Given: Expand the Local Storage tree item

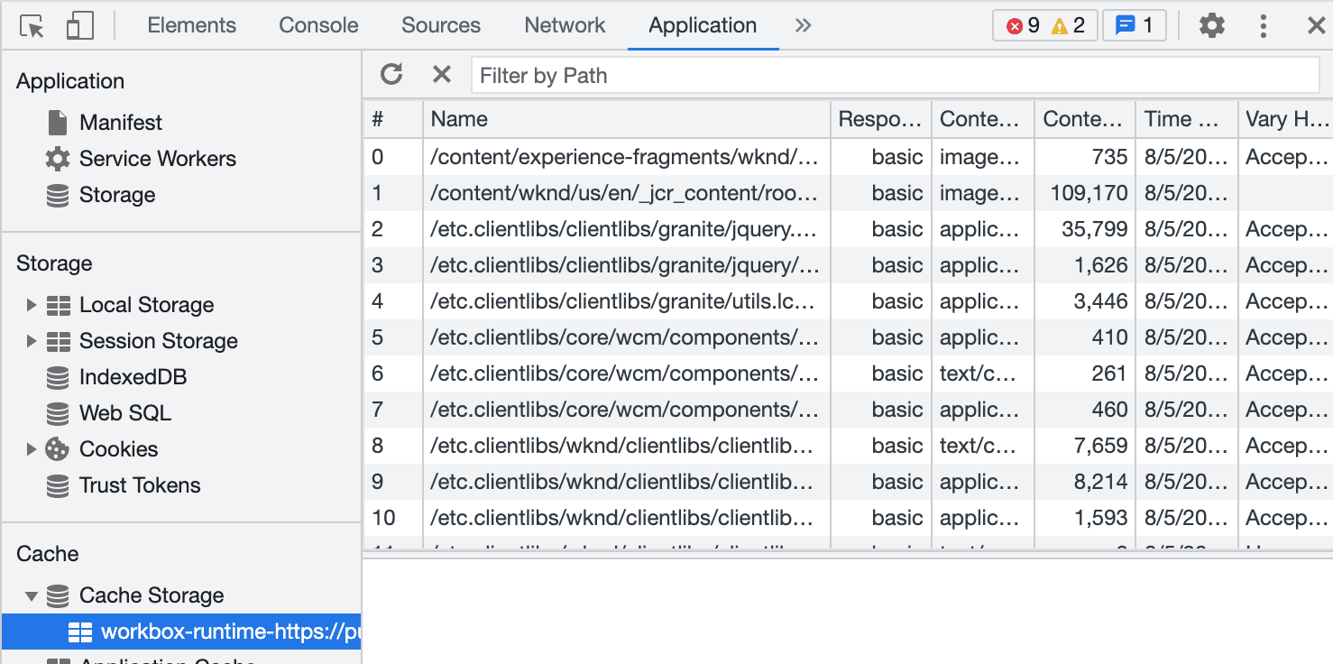Looking at the screenshot, I should (x=33, y=305).
